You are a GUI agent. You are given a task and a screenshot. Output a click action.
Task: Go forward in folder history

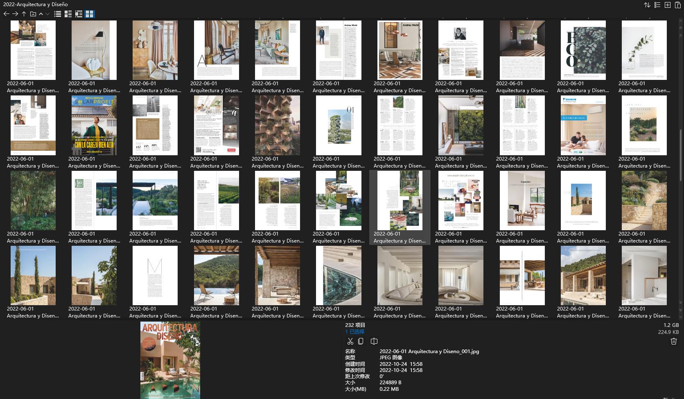pos(16,14)
